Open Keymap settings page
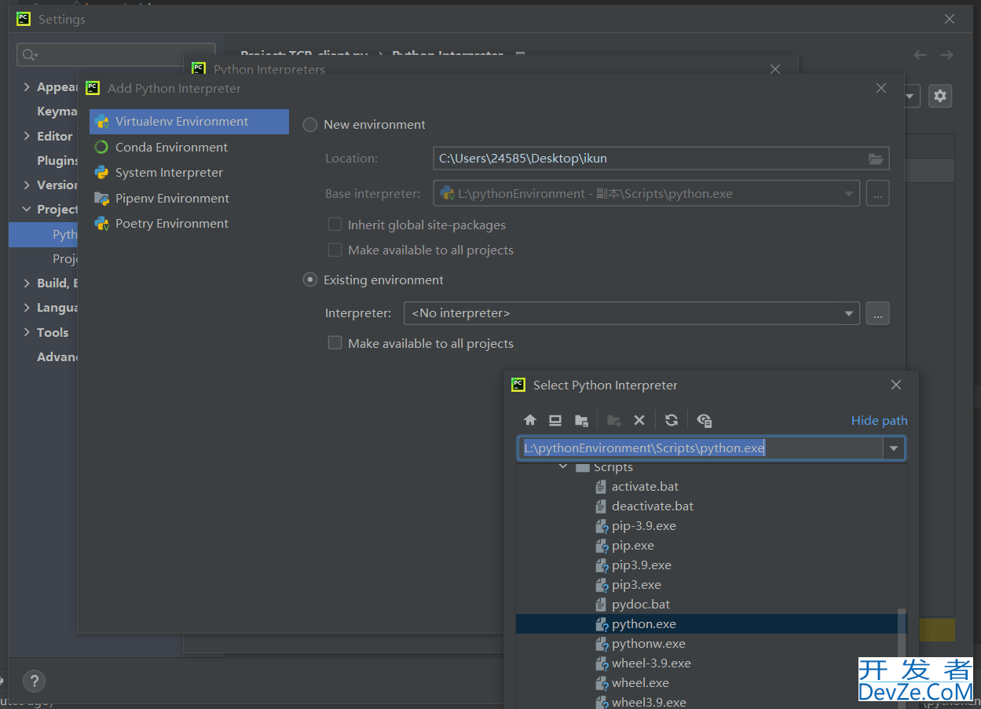This screenshot has width=981, height=709. (x=57, y=111)
